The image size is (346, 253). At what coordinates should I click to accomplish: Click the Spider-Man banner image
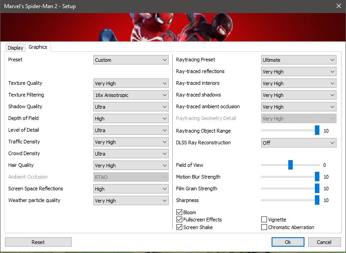(173, 27)
